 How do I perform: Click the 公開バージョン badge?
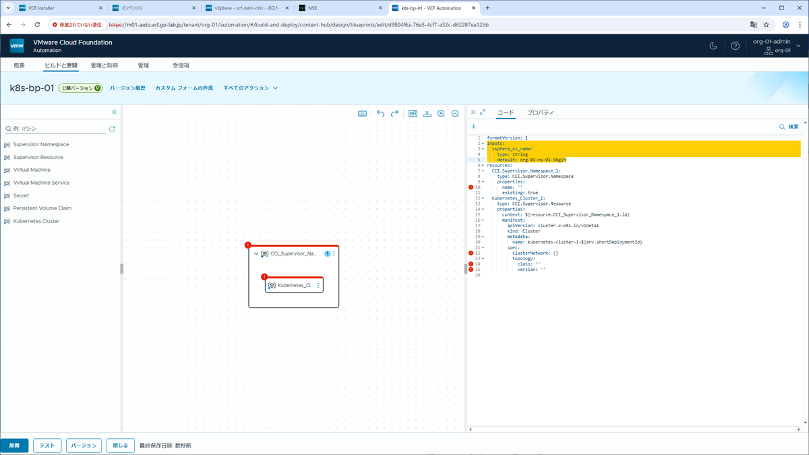coord(80,88)
